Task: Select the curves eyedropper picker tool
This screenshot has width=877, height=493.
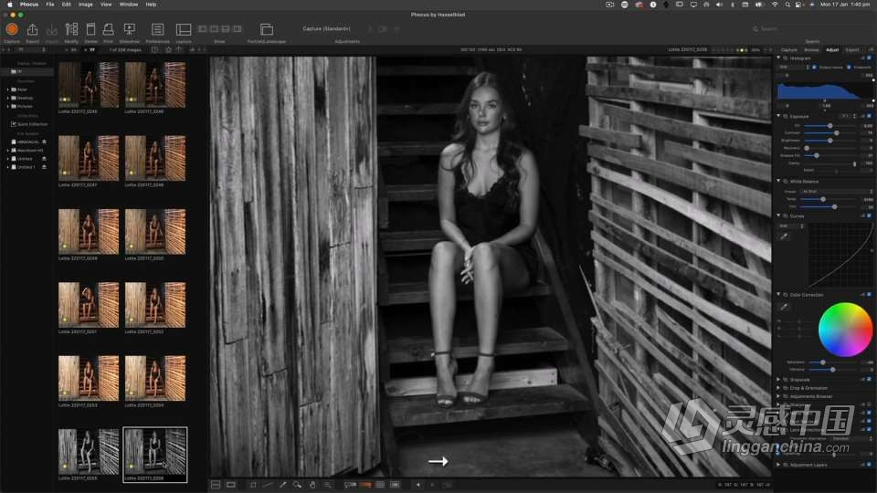Action: [x=783, y=236]
